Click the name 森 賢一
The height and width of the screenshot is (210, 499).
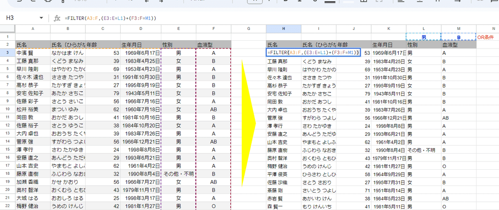point(275,206)
